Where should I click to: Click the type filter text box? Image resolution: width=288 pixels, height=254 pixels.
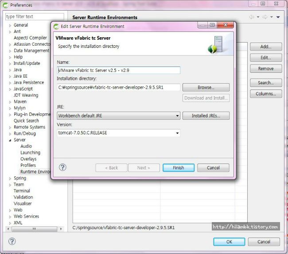click(35, 16)
